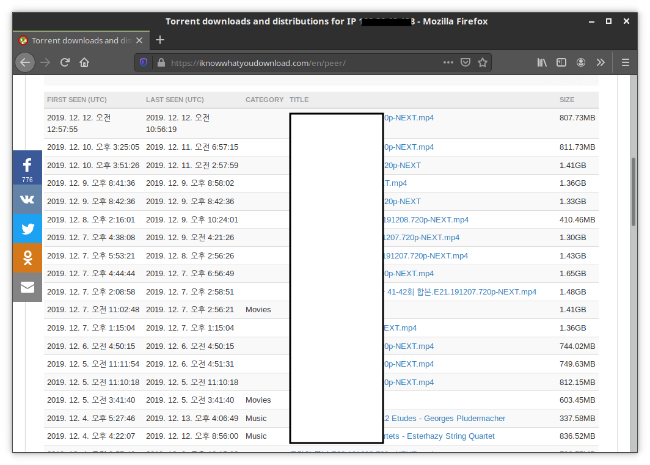Viewport: 650px width, 465px height.
Task: Open Firefox account menu
Action: (x=581, y=63)
